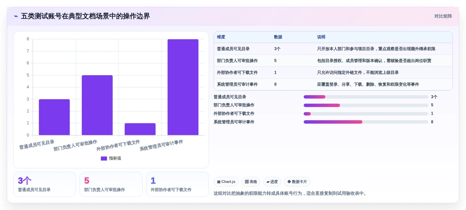The width and height of the screenshot is (466, 210).
Task: Click the 外部协作者可下载文件 bar in the chart
Action: 140,129
